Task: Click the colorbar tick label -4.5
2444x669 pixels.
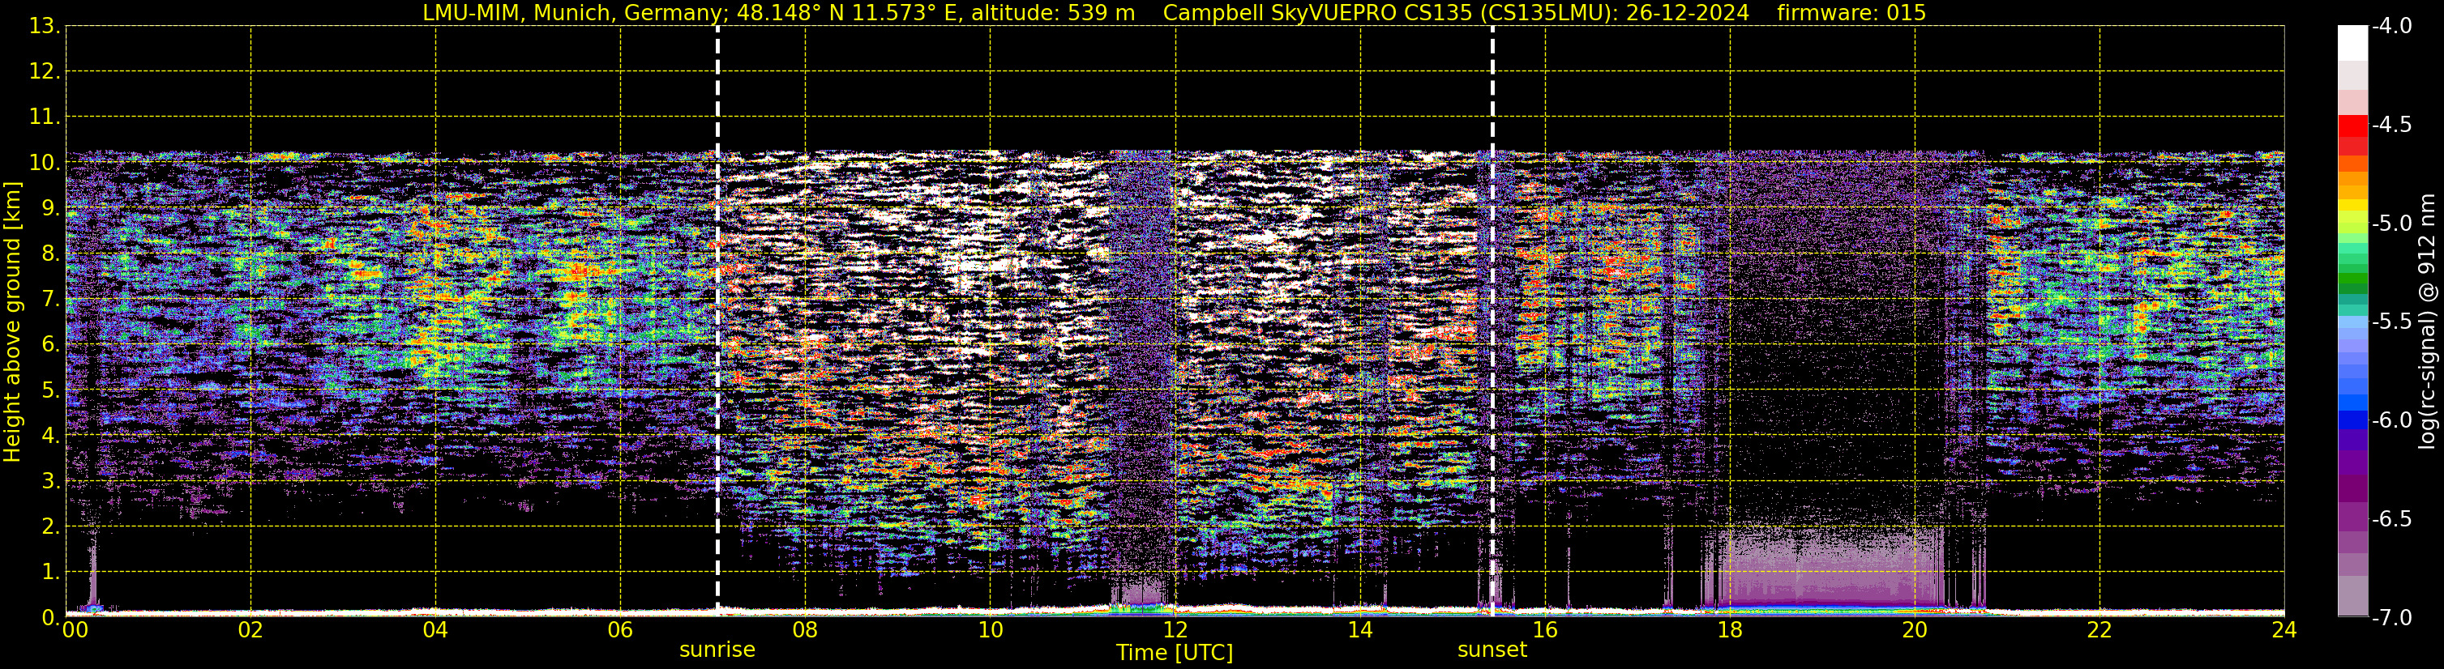Action: pyautogui.click(x=2392, y=125)
